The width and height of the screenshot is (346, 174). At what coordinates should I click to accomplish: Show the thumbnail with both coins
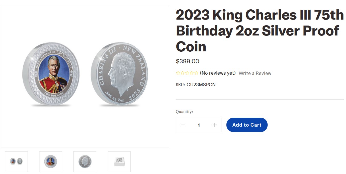click(16, 162)
